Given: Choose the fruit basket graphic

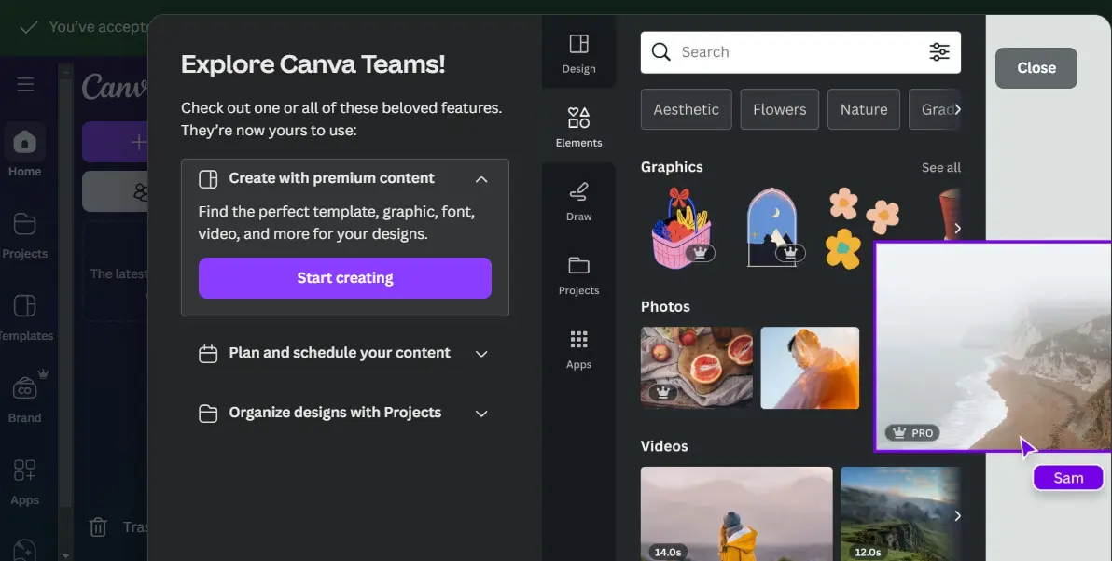Looking at the screenshot, I should (681, 228).
